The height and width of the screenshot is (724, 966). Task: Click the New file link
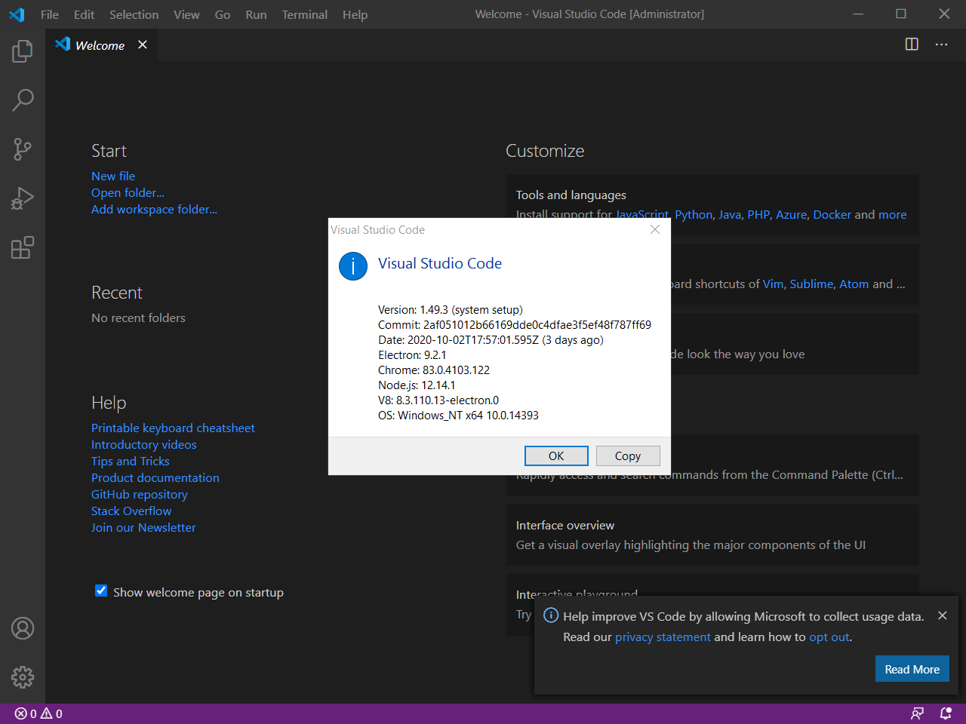[113, 176]
